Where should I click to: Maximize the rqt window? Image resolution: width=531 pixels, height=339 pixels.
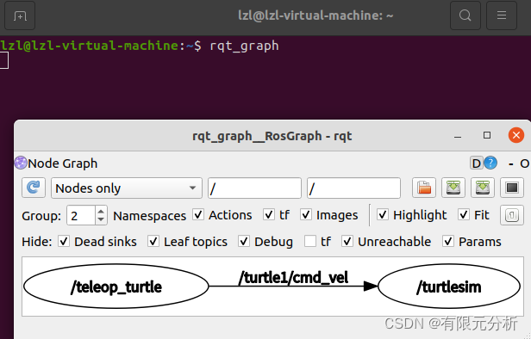(x=487, y=135)
